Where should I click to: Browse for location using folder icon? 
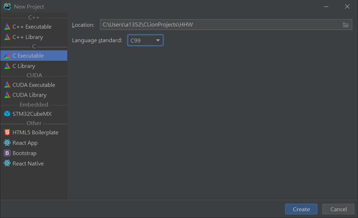point(346,25)
